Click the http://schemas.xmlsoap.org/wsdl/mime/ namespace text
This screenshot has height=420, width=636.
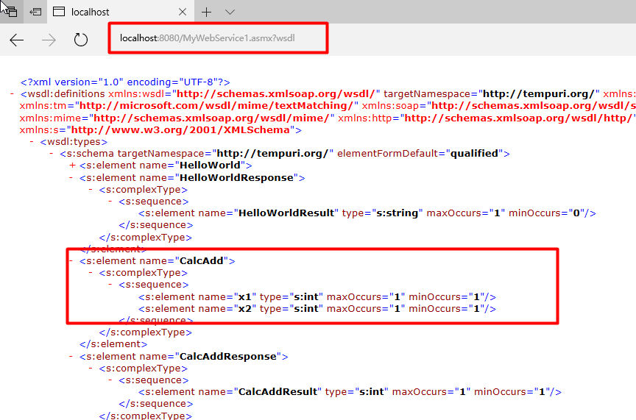(x=212, y=118)
